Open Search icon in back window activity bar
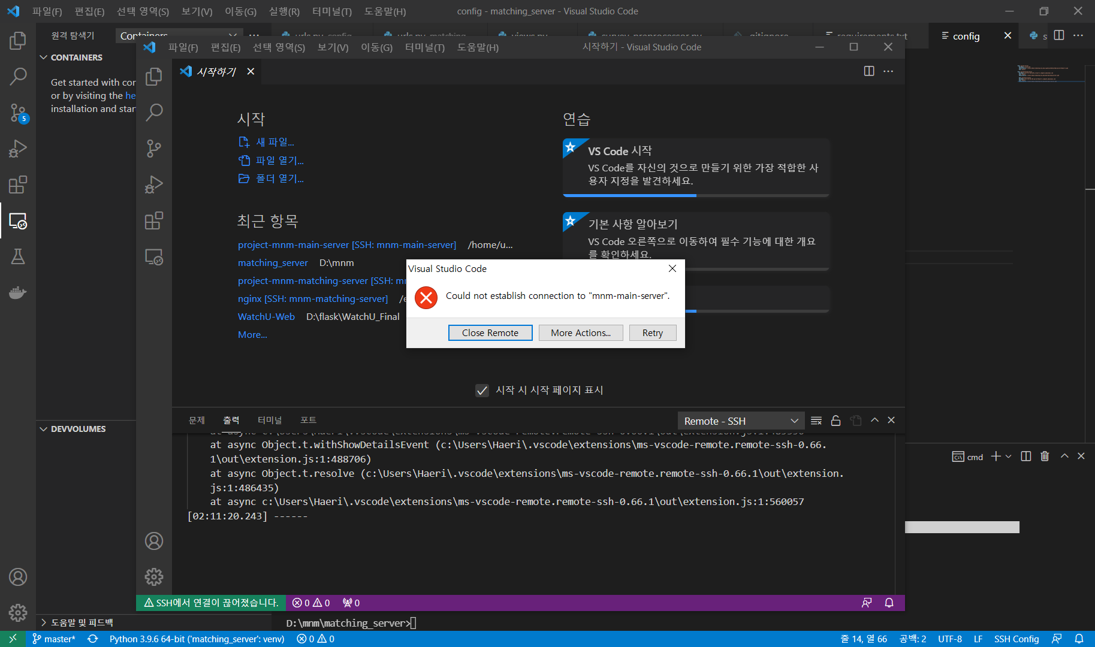The image size is (1095, 647). 18,76
